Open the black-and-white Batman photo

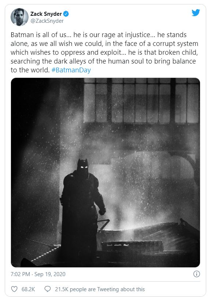pyautogui.click(x=105, y=172)
